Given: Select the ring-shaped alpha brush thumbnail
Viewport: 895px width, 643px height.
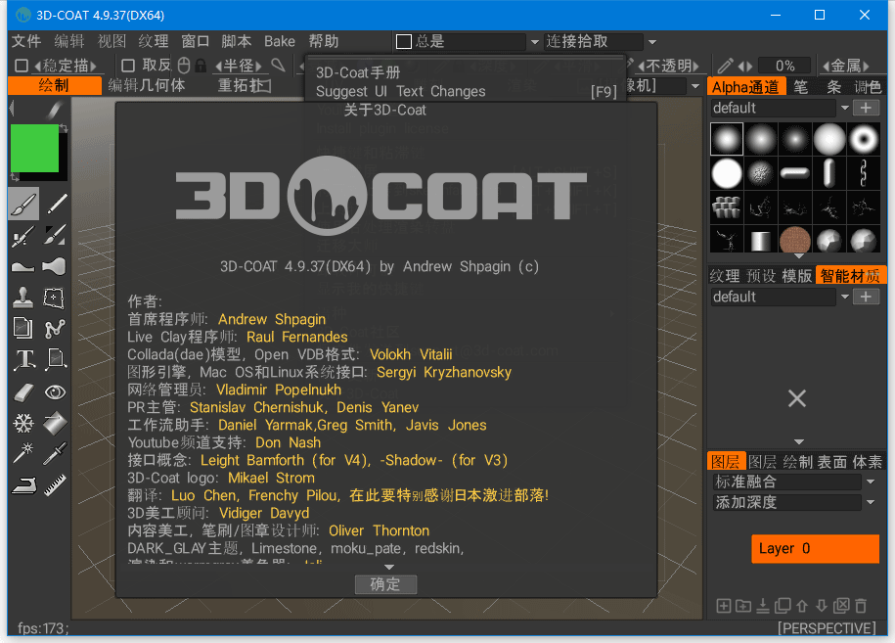Looking at the screenshot, I should (x=863, y=139).
